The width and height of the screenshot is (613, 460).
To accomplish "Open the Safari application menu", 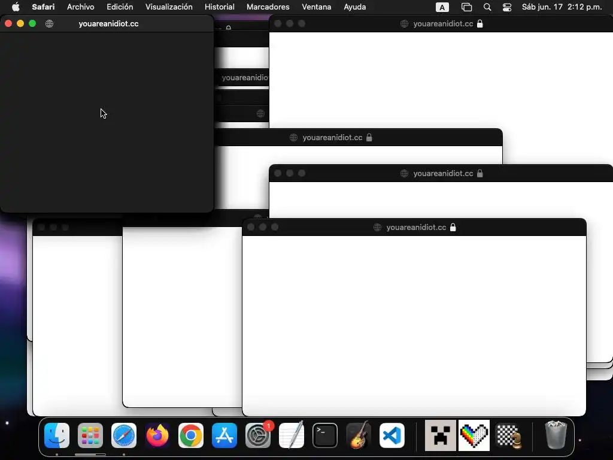I will tap(43, 7).
